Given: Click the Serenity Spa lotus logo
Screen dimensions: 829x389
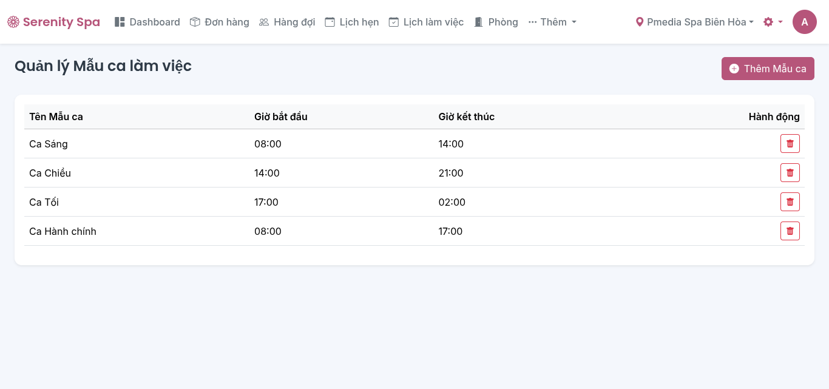Looking at the screenshot, I should click(13, 22).
